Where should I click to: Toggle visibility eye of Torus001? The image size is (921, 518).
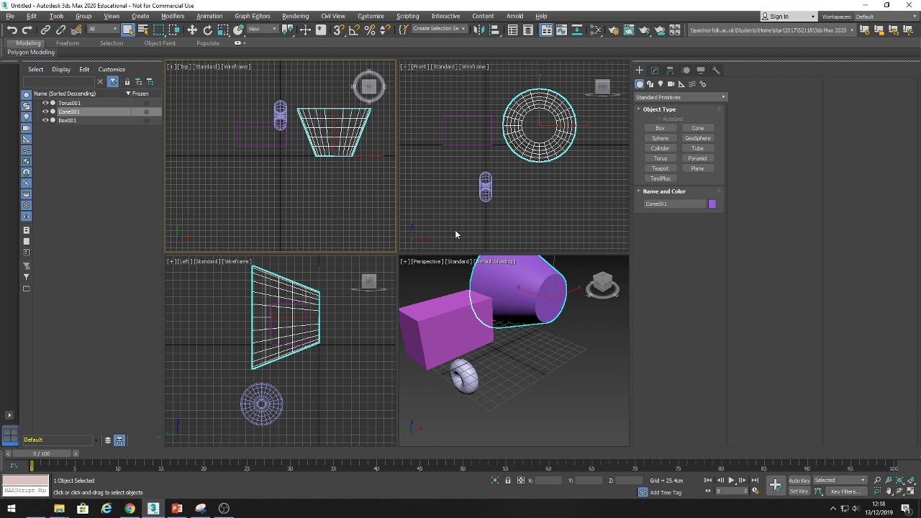(x=45, y=103)
